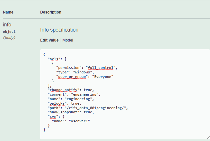Click the "Info specification" description text
Viewport: 210px width, 141px height.
tap(59, 30)
